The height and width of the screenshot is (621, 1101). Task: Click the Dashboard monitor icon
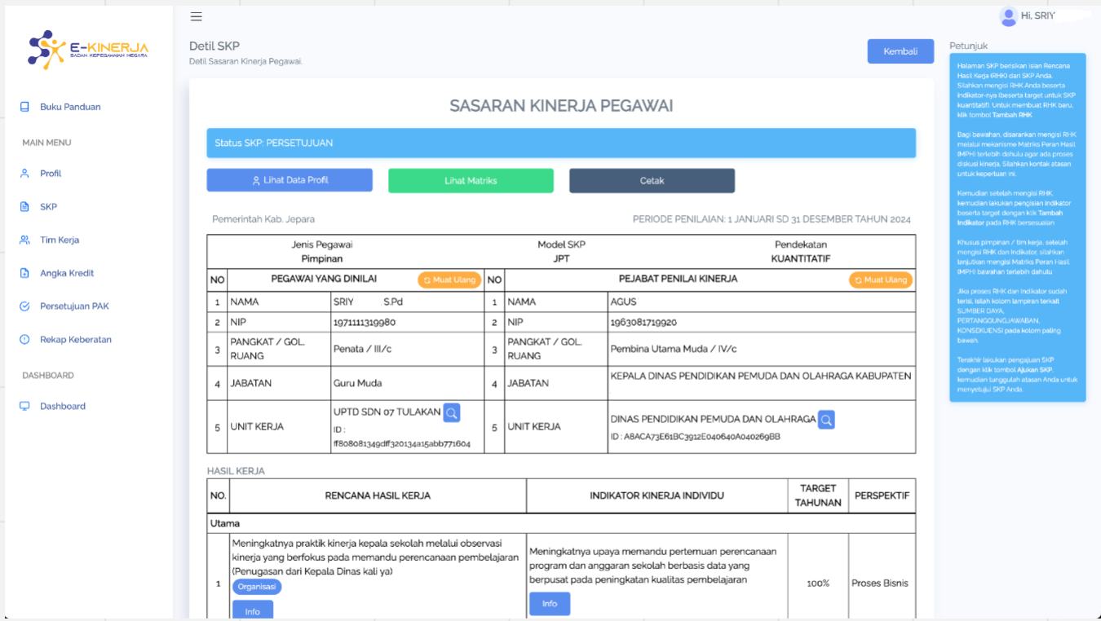(24, 406)
